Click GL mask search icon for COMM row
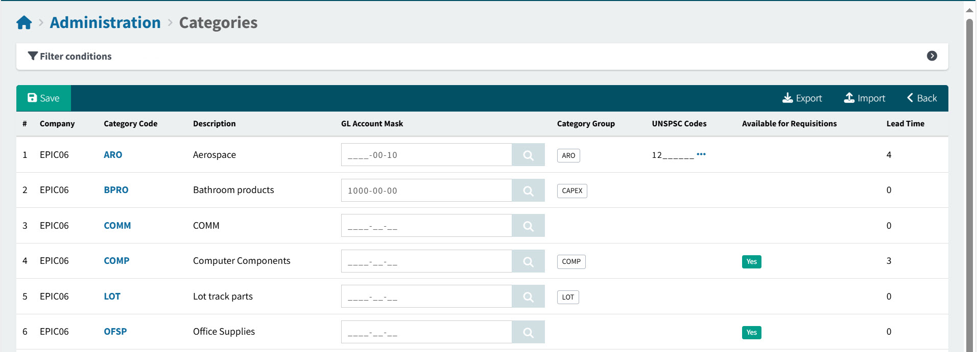Viewport: 977px width, 352px height. pyautogui.click(x=528, y=226)
